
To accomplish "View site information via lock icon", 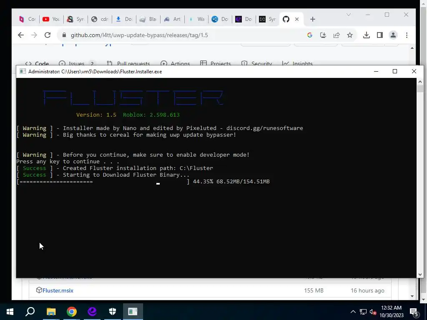I will click(x=64, y=35).
